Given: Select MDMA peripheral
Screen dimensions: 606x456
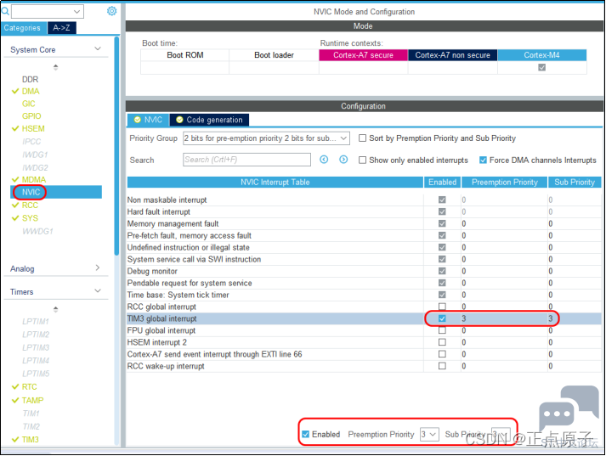Looking at the screenshot, I should click(34, 179).
